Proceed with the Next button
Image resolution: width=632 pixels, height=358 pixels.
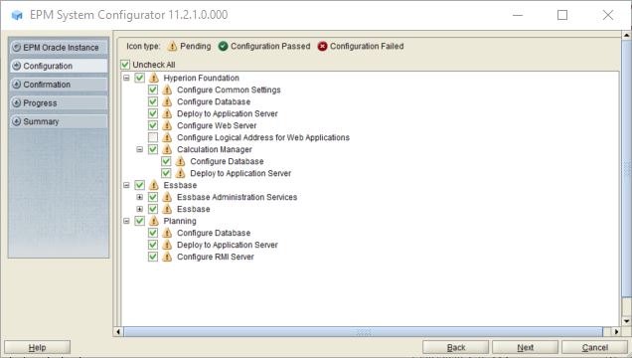[526, 347]
